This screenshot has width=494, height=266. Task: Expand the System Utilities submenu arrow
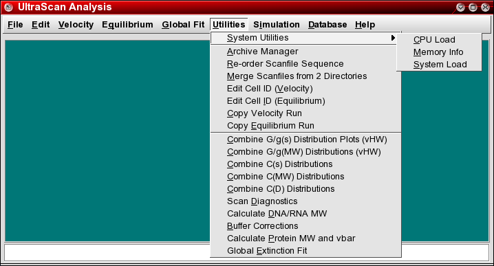[x=393, y=38]
